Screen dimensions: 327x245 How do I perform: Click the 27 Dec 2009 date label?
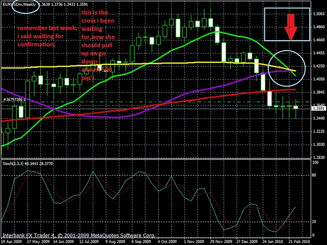coord(247,241)
